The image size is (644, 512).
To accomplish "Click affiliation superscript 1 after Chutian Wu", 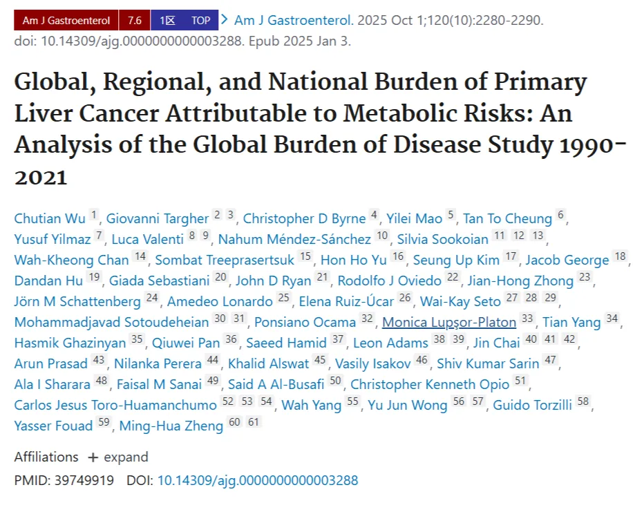I will pos(94,215).
